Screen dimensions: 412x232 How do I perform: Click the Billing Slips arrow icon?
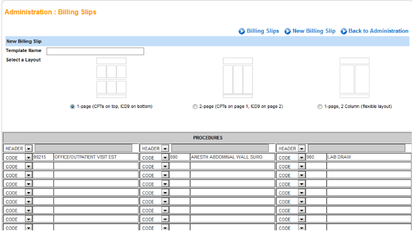pyautogui.click(x=242, y=31)
